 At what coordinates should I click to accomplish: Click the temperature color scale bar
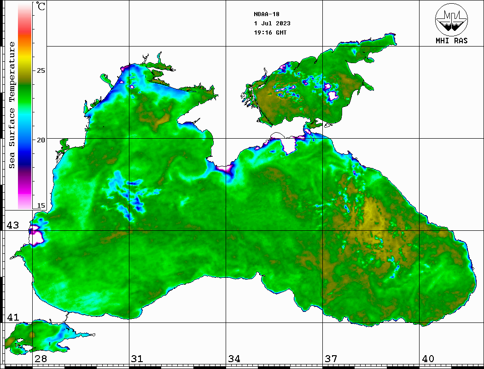click(x=25, y=106)
